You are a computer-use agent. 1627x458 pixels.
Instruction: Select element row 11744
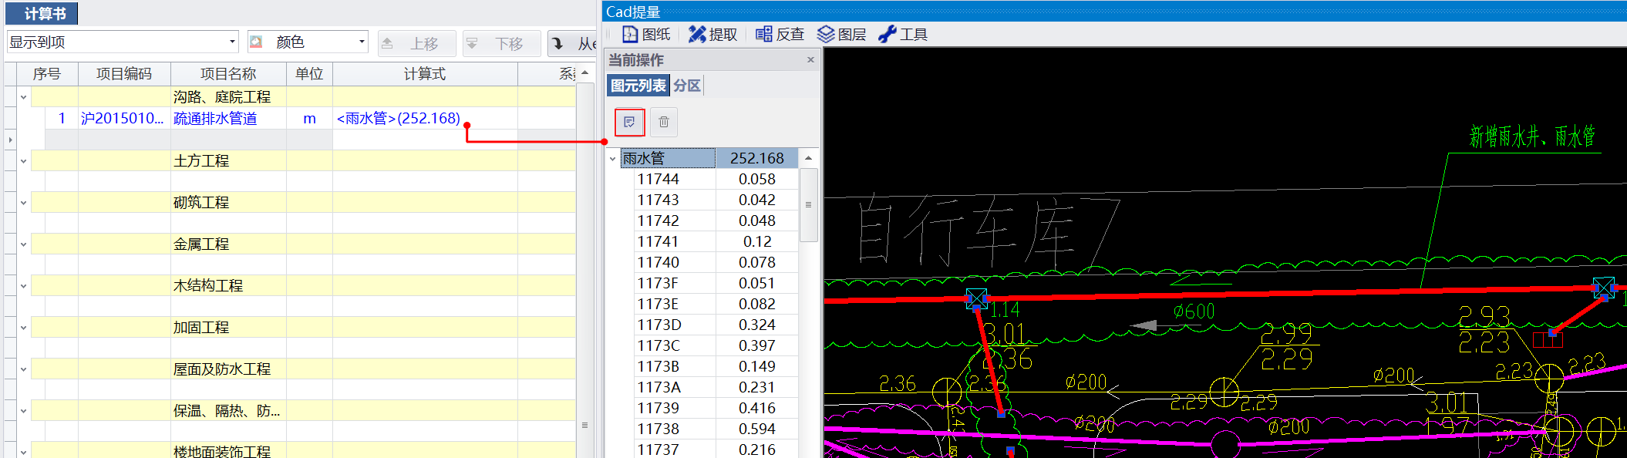pyautogui.click(x=716, y=179)
